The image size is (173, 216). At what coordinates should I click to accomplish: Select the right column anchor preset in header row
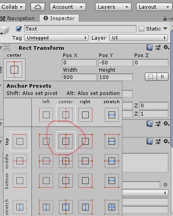coord(85,115)
